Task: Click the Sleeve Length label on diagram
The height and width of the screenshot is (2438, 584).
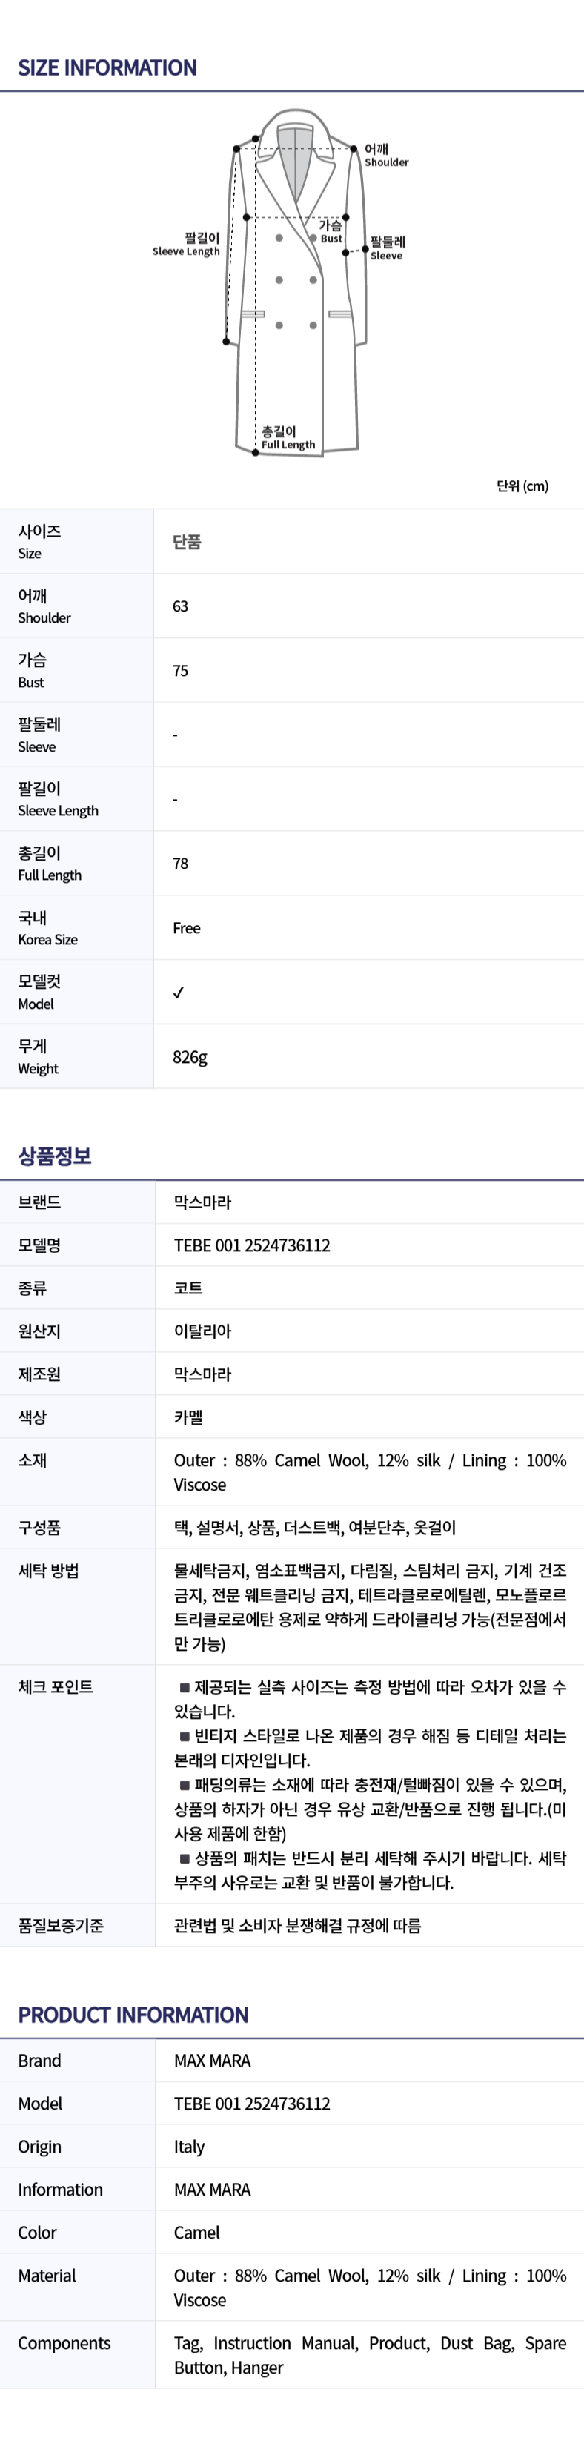Action: tap(187, 244)
